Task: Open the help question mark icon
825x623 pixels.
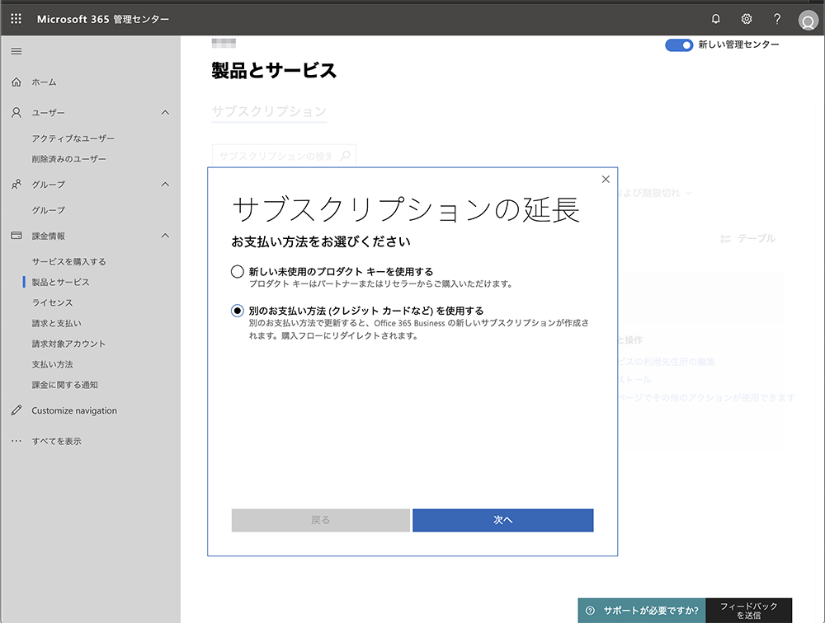Action: tap(776, 19)
